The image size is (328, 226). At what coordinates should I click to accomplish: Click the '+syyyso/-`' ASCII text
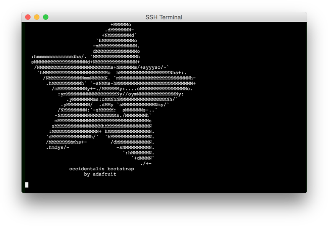coord(155,67)
